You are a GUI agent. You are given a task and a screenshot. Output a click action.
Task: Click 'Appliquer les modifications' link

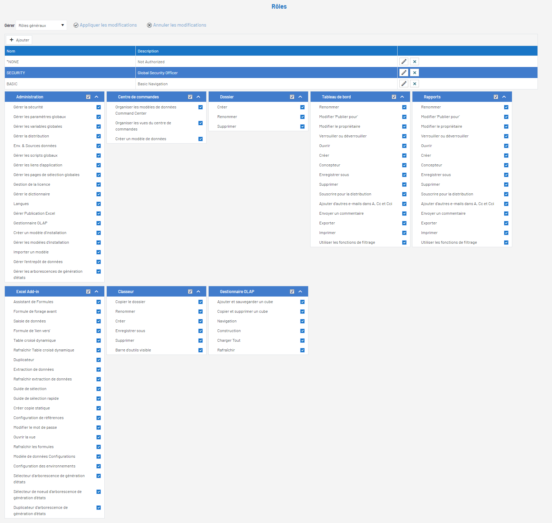point(108,25)
